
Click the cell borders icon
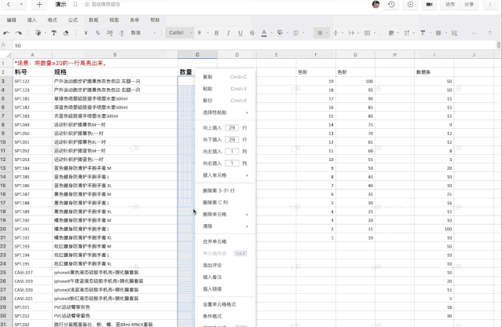point(296,33)
